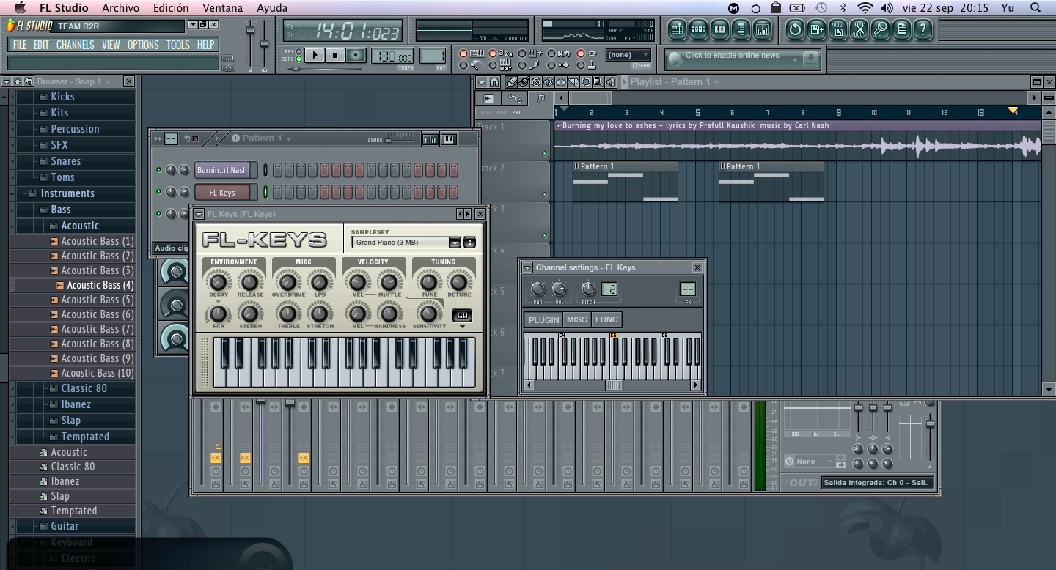The width and height of the screenshot is (1056, 570).
Task: Open the TOOLS menu
Action: 178,45
